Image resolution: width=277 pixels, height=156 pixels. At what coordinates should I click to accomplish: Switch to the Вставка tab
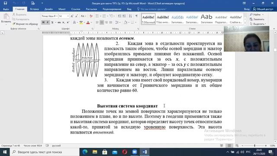pyautogui.click(x=35, y=9)
